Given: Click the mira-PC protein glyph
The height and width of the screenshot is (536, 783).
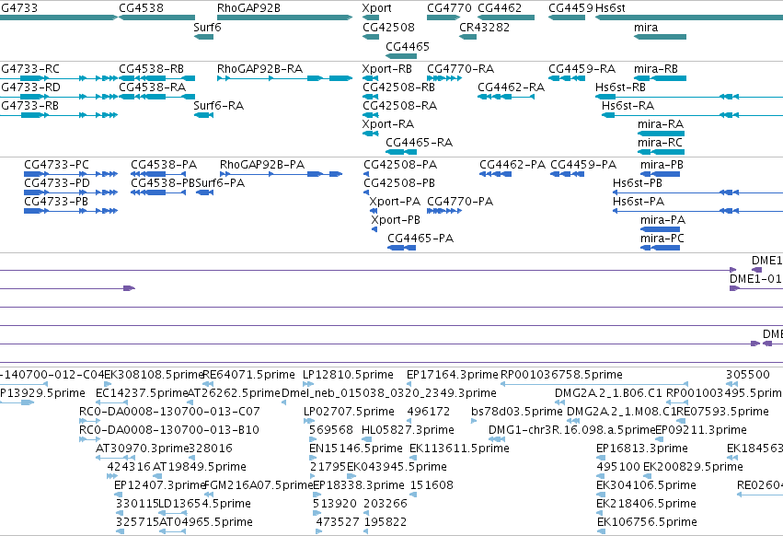Looking at the screenshot, I should tap(660, 248).
